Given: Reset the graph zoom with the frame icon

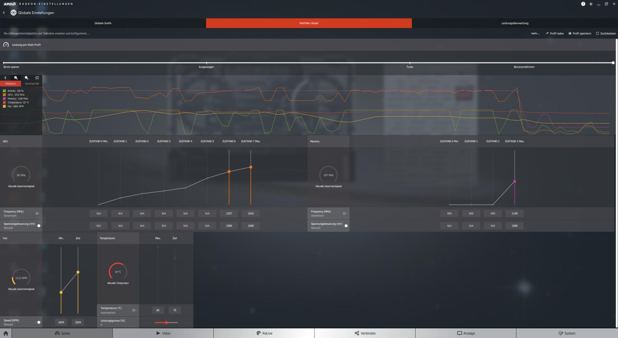Looking at the screenshot, I should click(37, 78).
